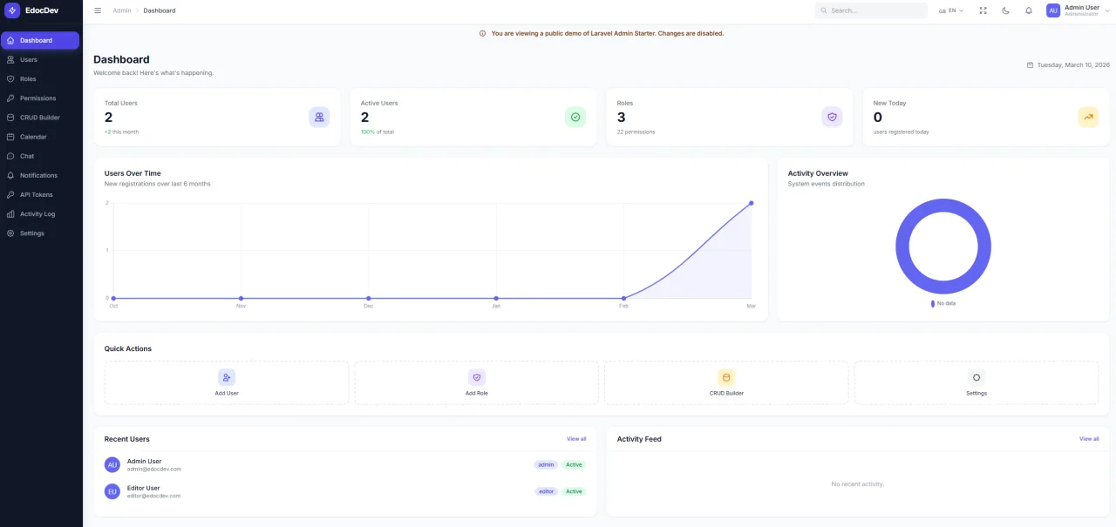The height and width of the screenshot is (527, 1116).
Task: Click the Roles shield sidebar icon
Action: [10, 78]
